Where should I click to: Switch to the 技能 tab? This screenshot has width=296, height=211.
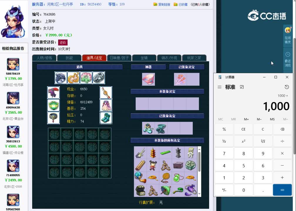click(x=69, y=58)
